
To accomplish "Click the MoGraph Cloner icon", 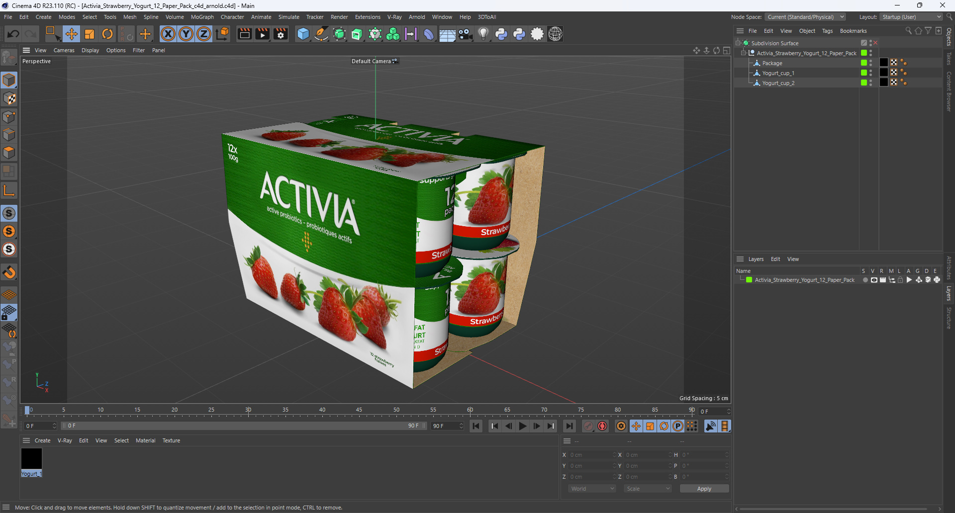I will coord(393,34).
